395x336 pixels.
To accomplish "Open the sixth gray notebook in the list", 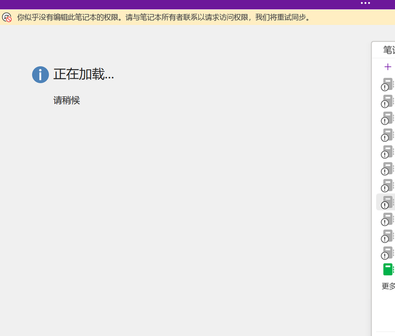I will (388, 168).
